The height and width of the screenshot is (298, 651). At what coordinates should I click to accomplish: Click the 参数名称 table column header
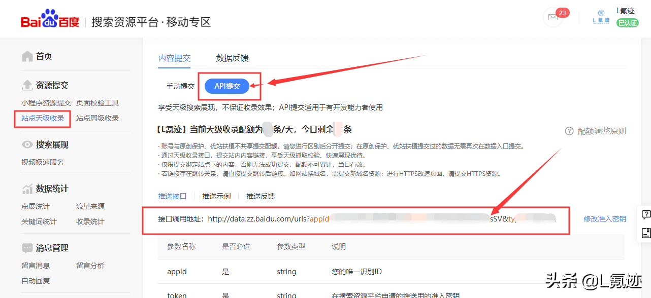click(181, 247)
